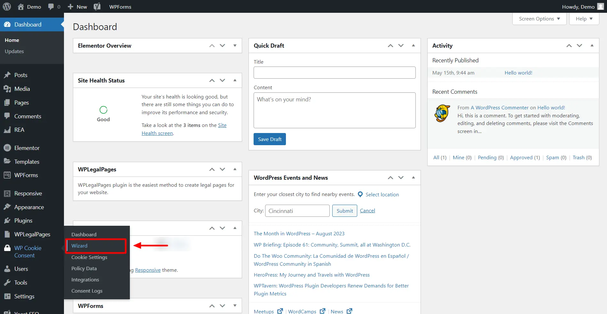The height and width of the screenshot is (314, 607).
Task: Go to Plugins in the sidebar
Action: point(23,221)
